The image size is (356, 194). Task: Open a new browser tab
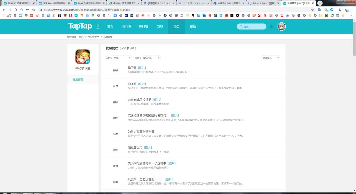pyautogui.click(x=320, y=3)
